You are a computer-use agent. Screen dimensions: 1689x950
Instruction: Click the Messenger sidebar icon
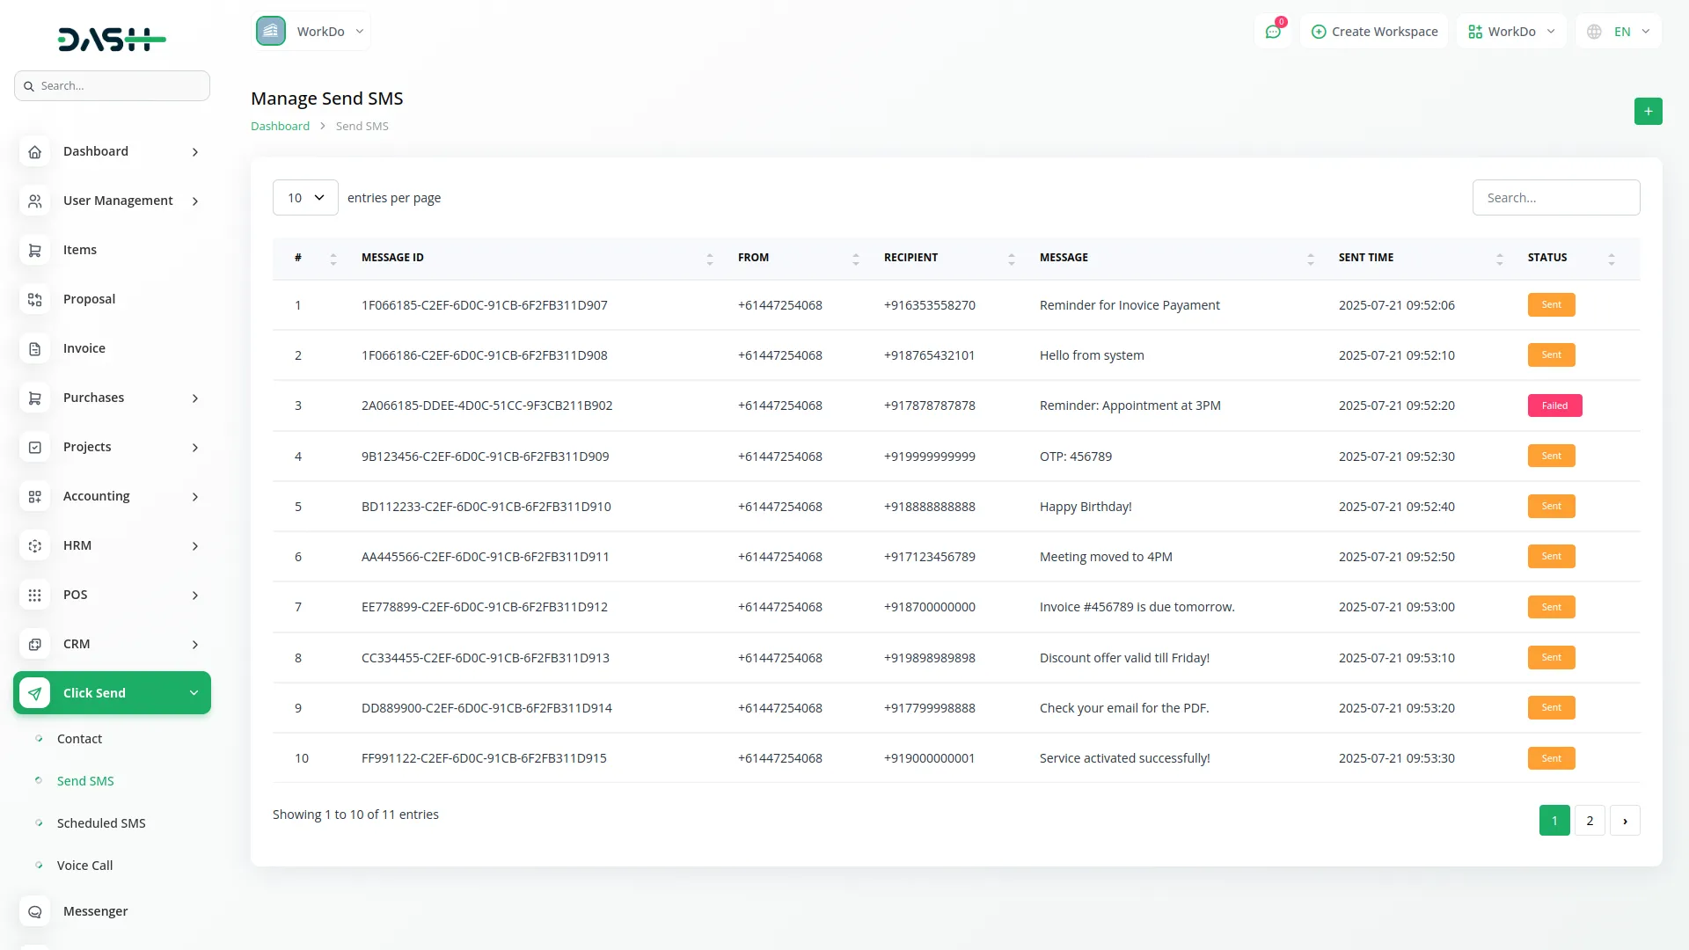(x=34, y=912)
